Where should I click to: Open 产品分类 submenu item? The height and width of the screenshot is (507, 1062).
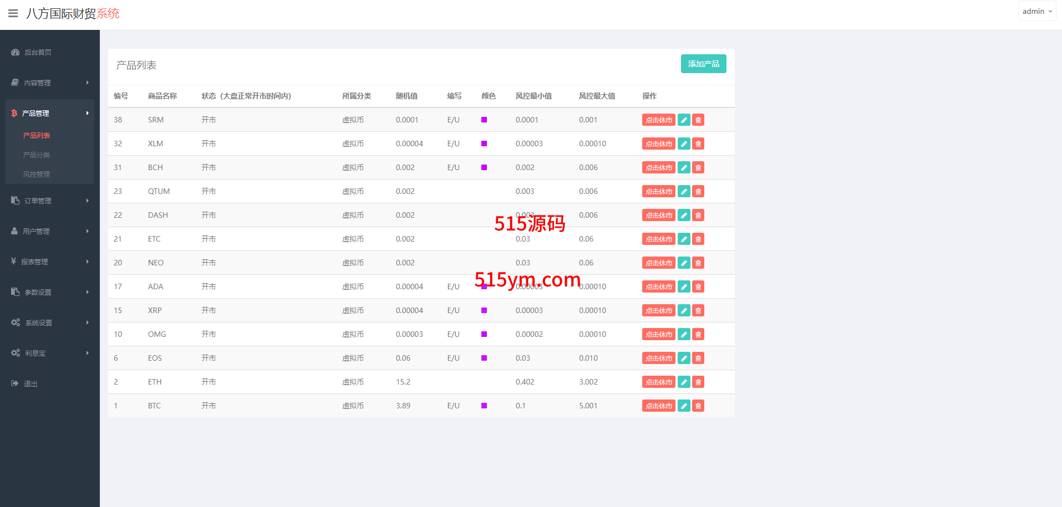click(37, 155)
